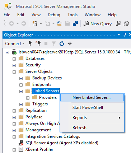The image size is (131, 153).
Task: Open the Connect dropdown in Object Explorer
Action: coord(15,43)
